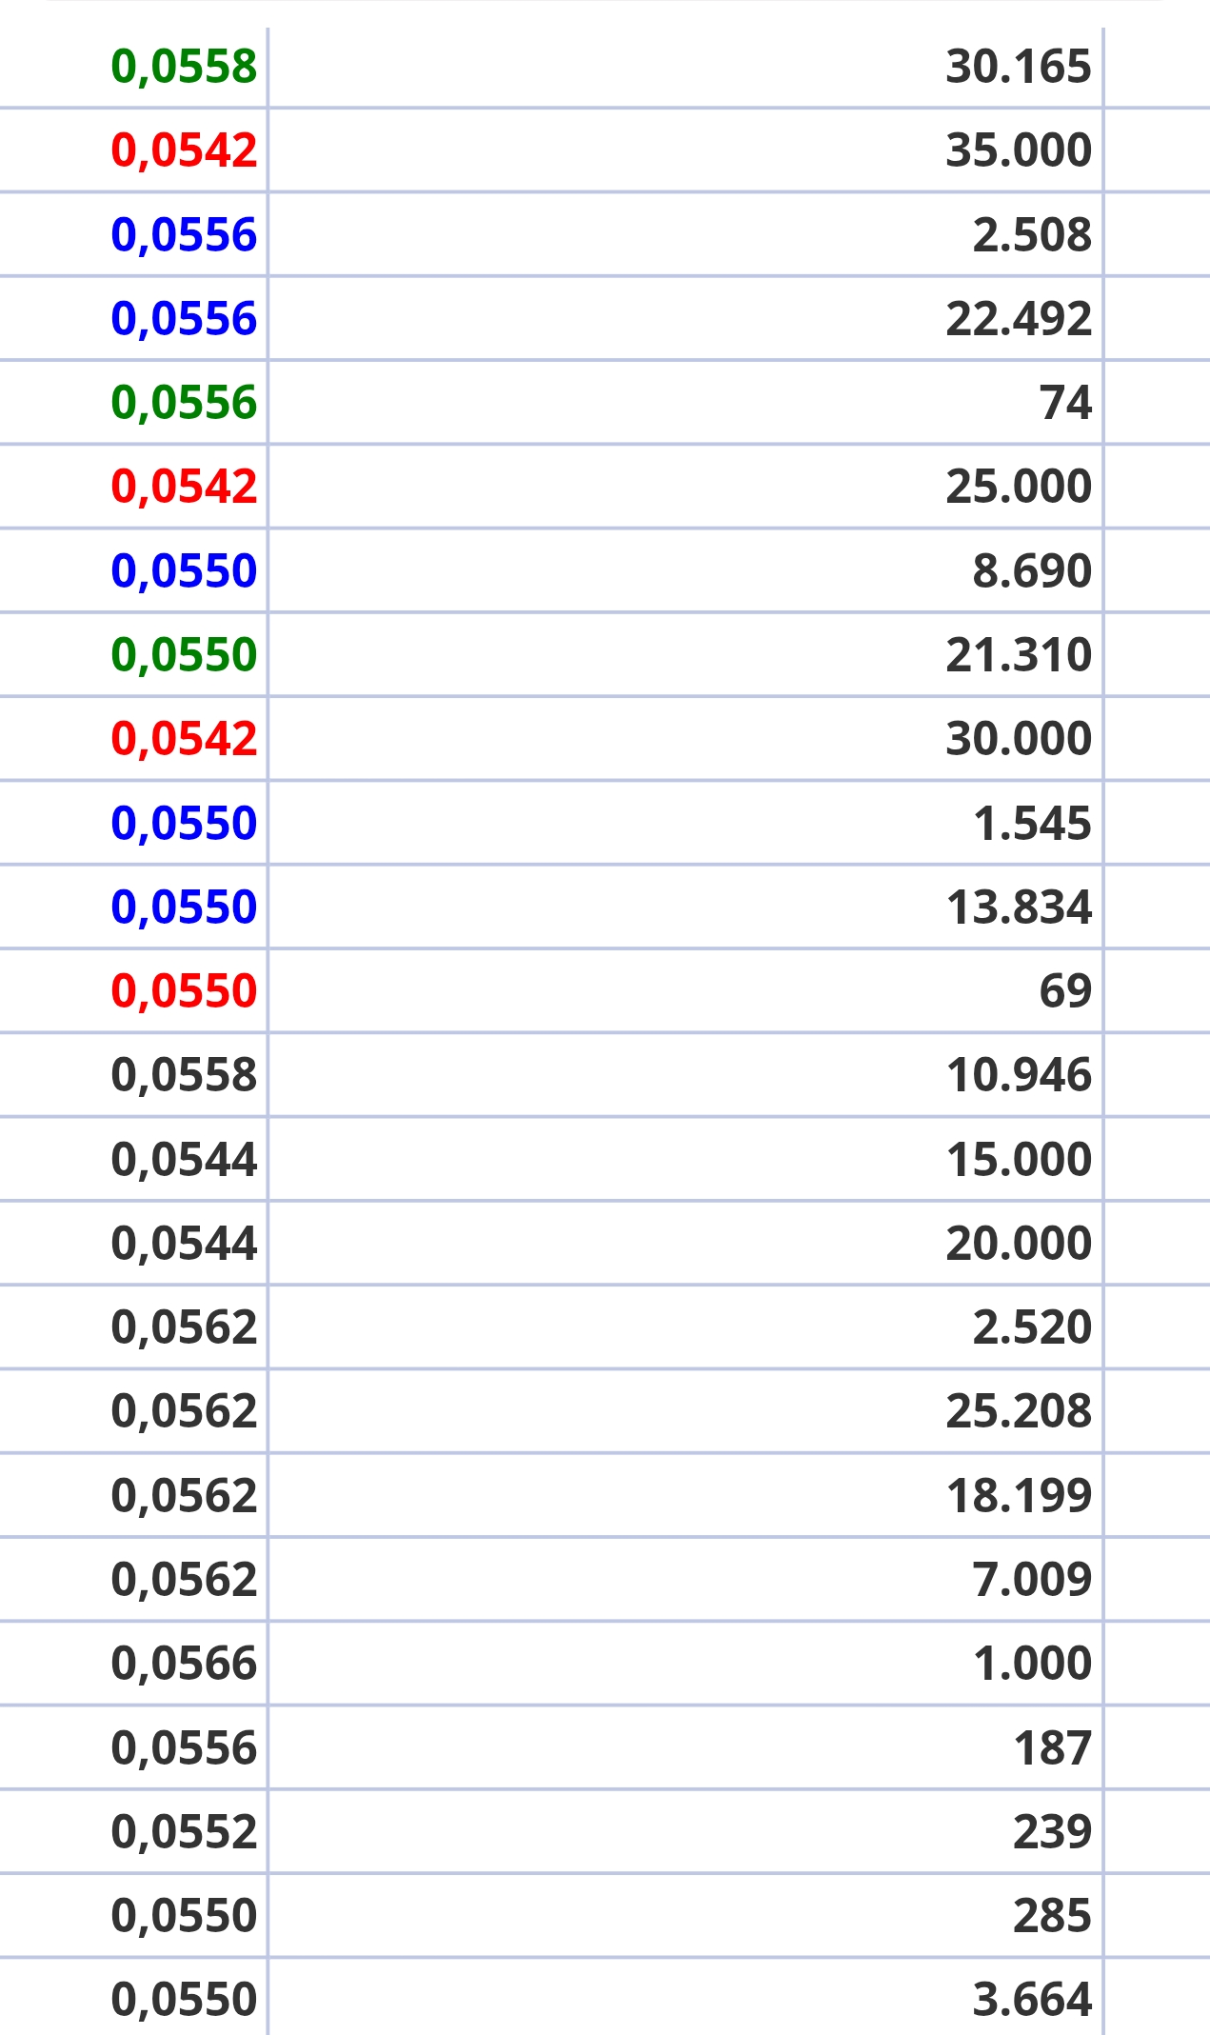
Task: Click the volume value 74
Action: point(1064,403)
